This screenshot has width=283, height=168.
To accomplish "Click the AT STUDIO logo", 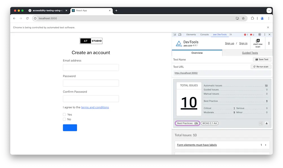I will coord(91,41).
